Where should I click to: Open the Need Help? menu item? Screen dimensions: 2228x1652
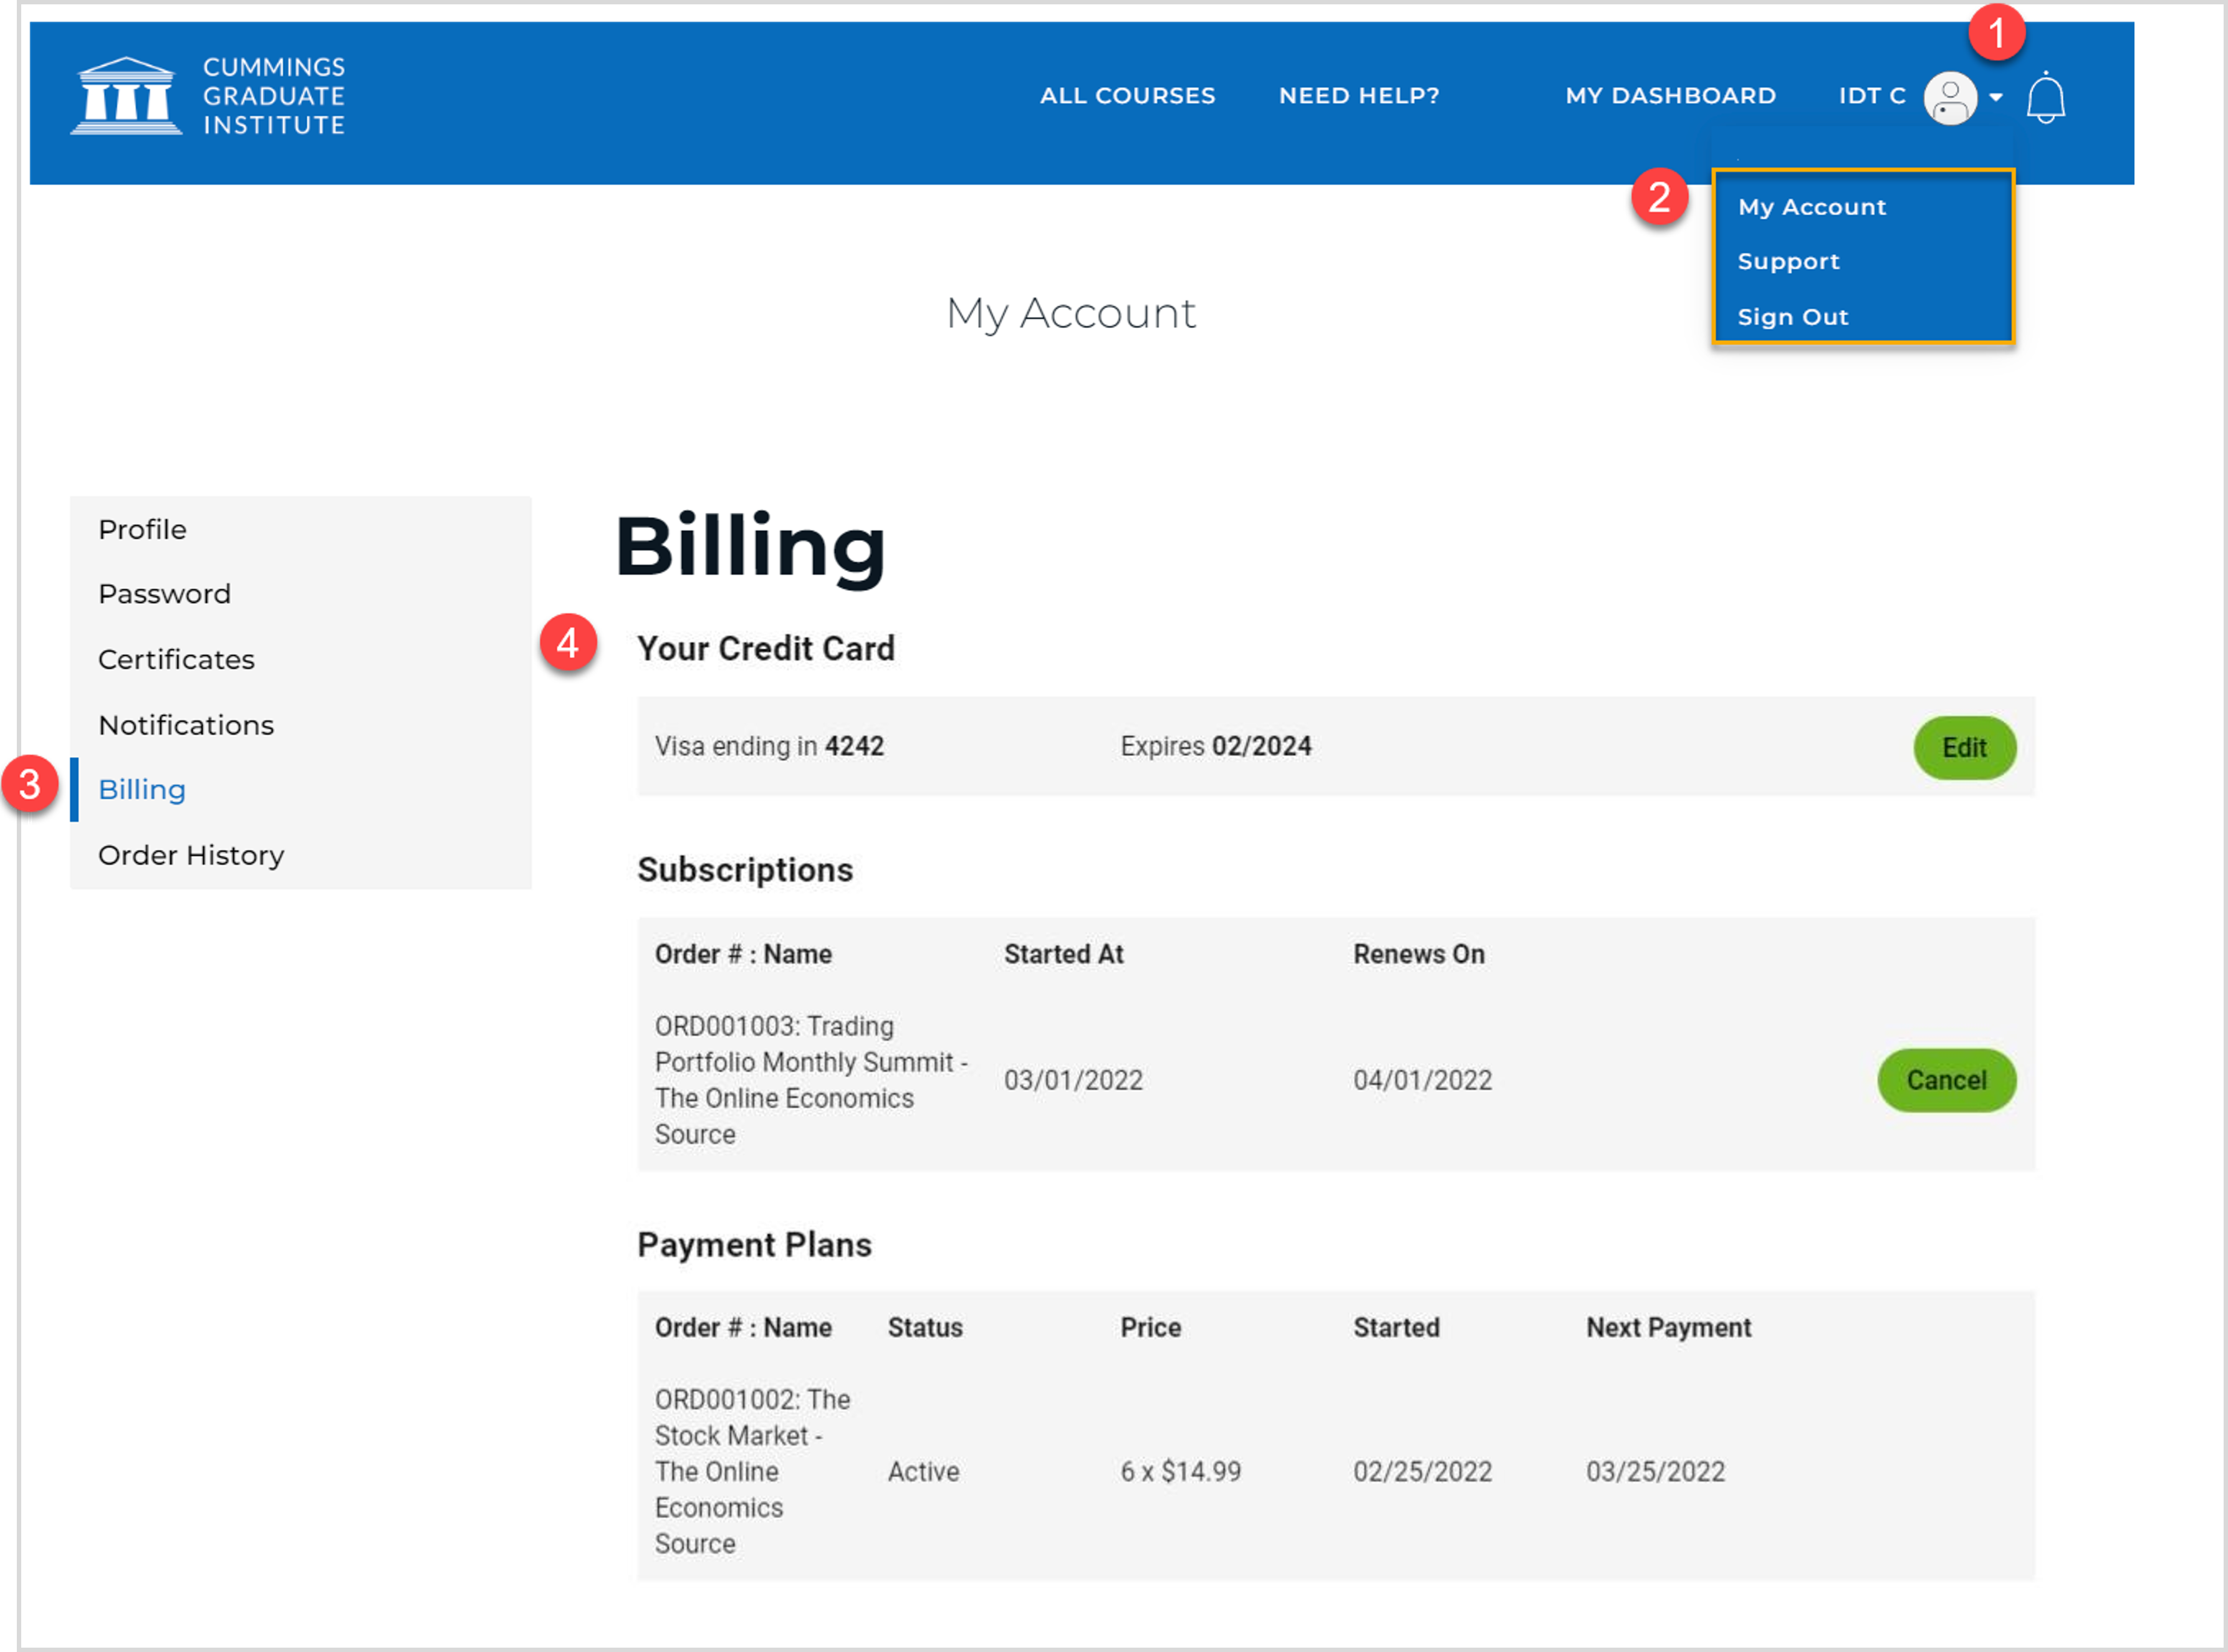[1358, 96]
